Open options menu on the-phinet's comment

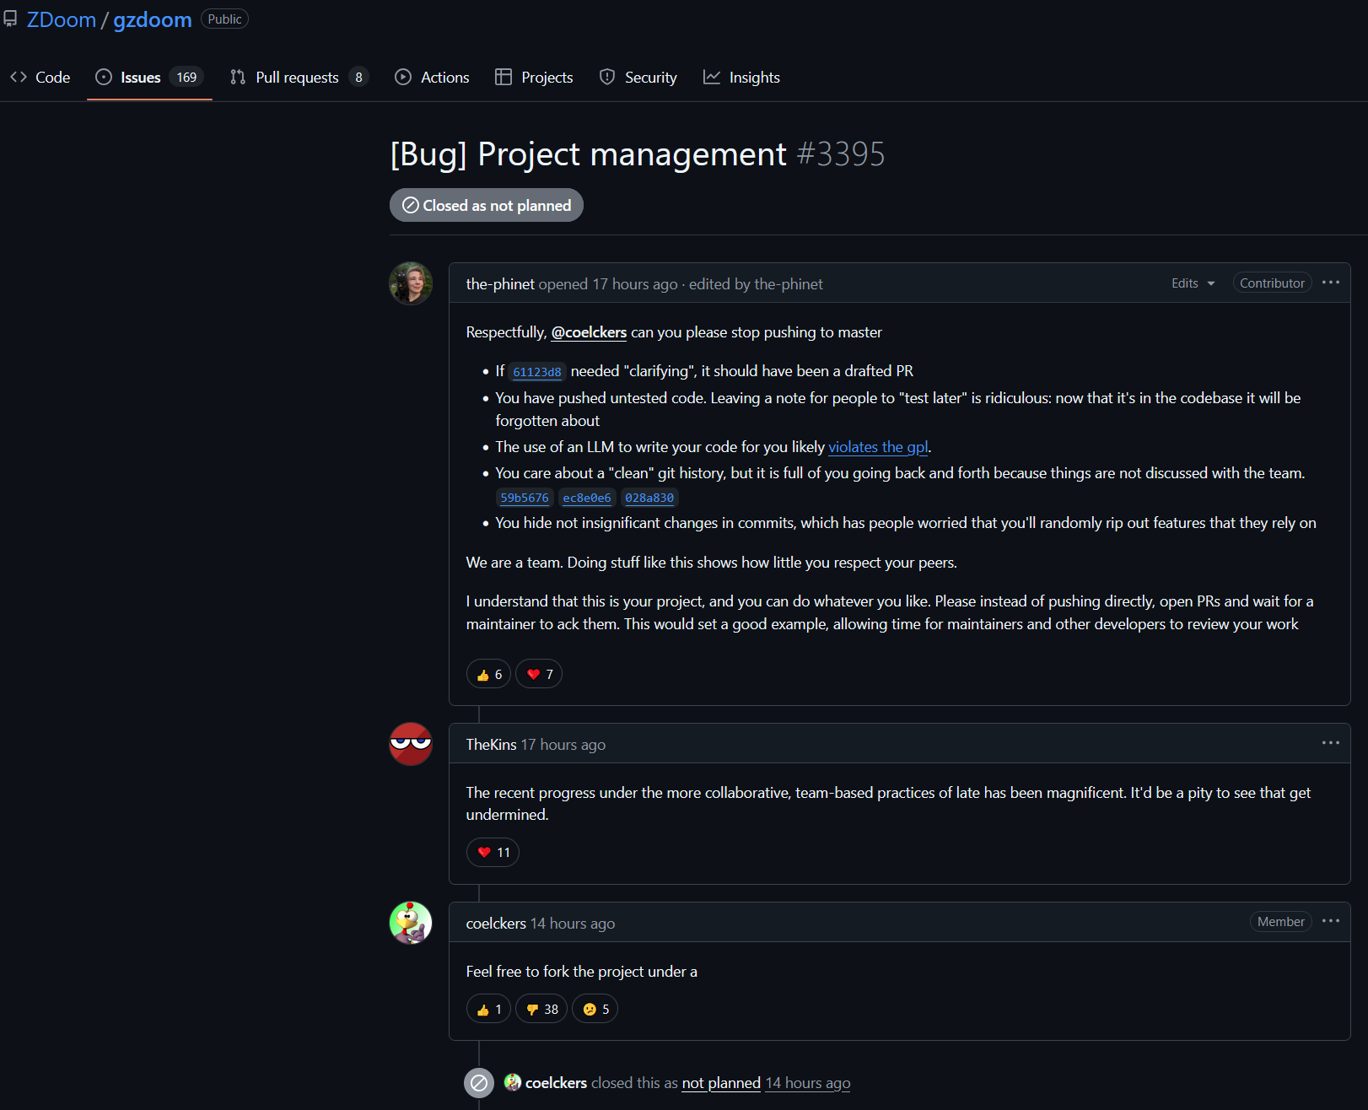(1331, 283)
